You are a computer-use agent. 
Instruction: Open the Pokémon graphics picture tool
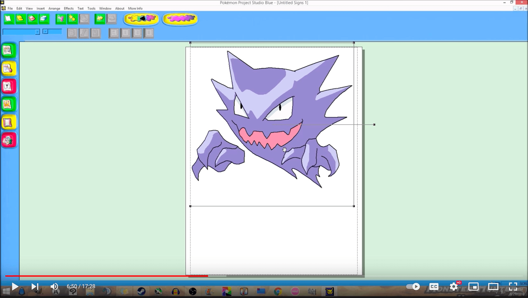(x=9, y=51)
